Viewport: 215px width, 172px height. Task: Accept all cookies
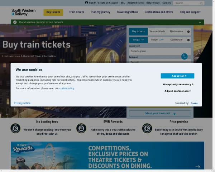(177, 76)
